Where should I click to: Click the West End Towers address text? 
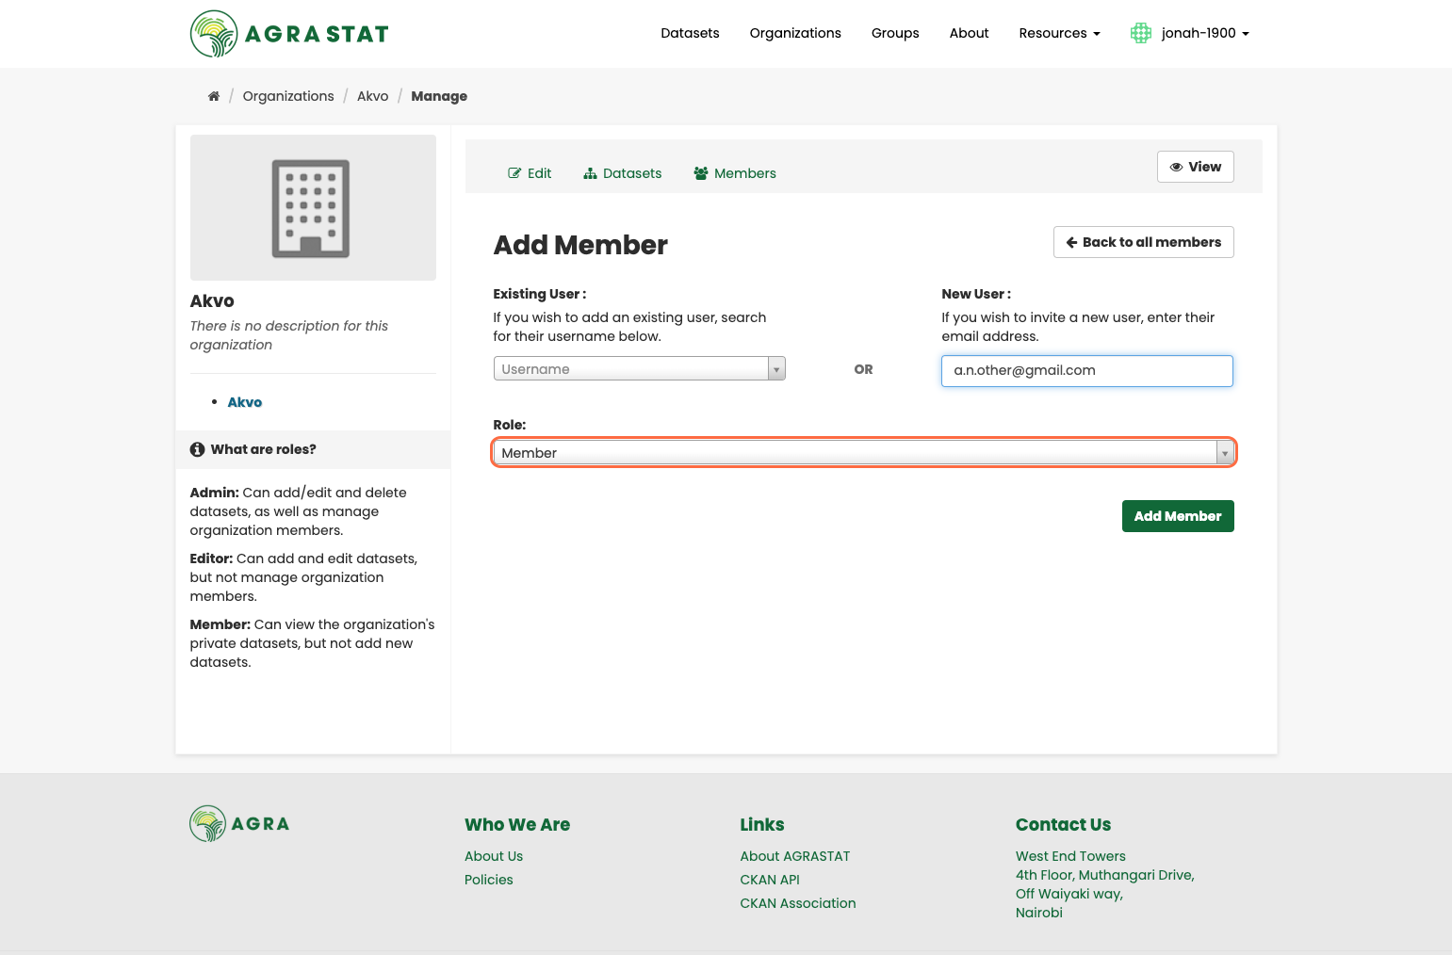(1070, 856)
